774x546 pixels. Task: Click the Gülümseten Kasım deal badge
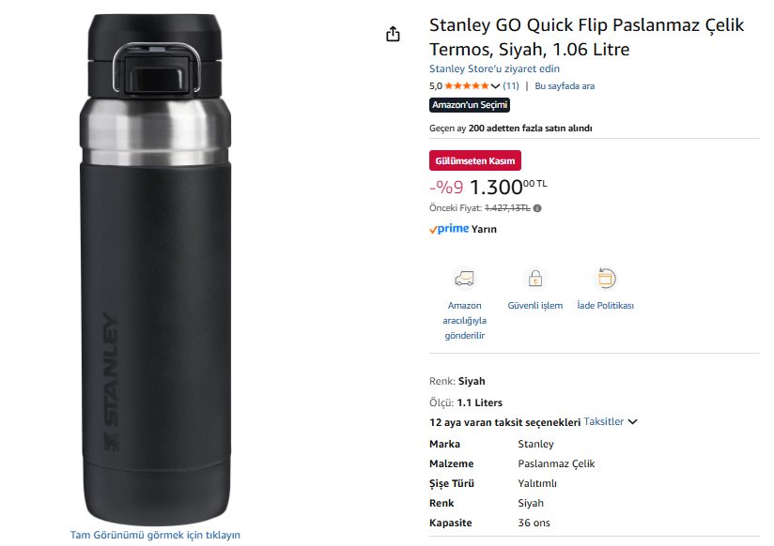coord(474,160)
